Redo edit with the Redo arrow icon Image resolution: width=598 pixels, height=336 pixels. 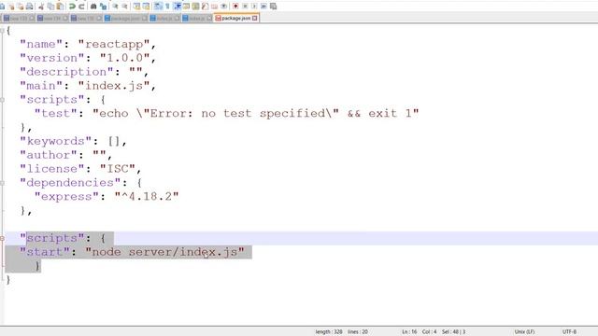click(x=81, y=7)
